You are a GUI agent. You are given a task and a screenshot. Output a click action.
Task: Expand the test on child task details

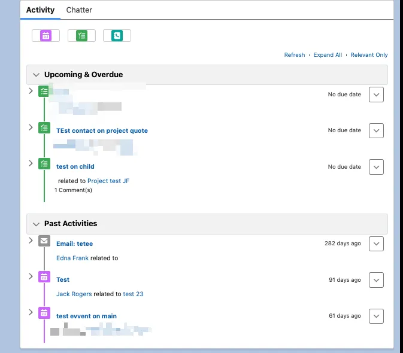coord(31,163)
